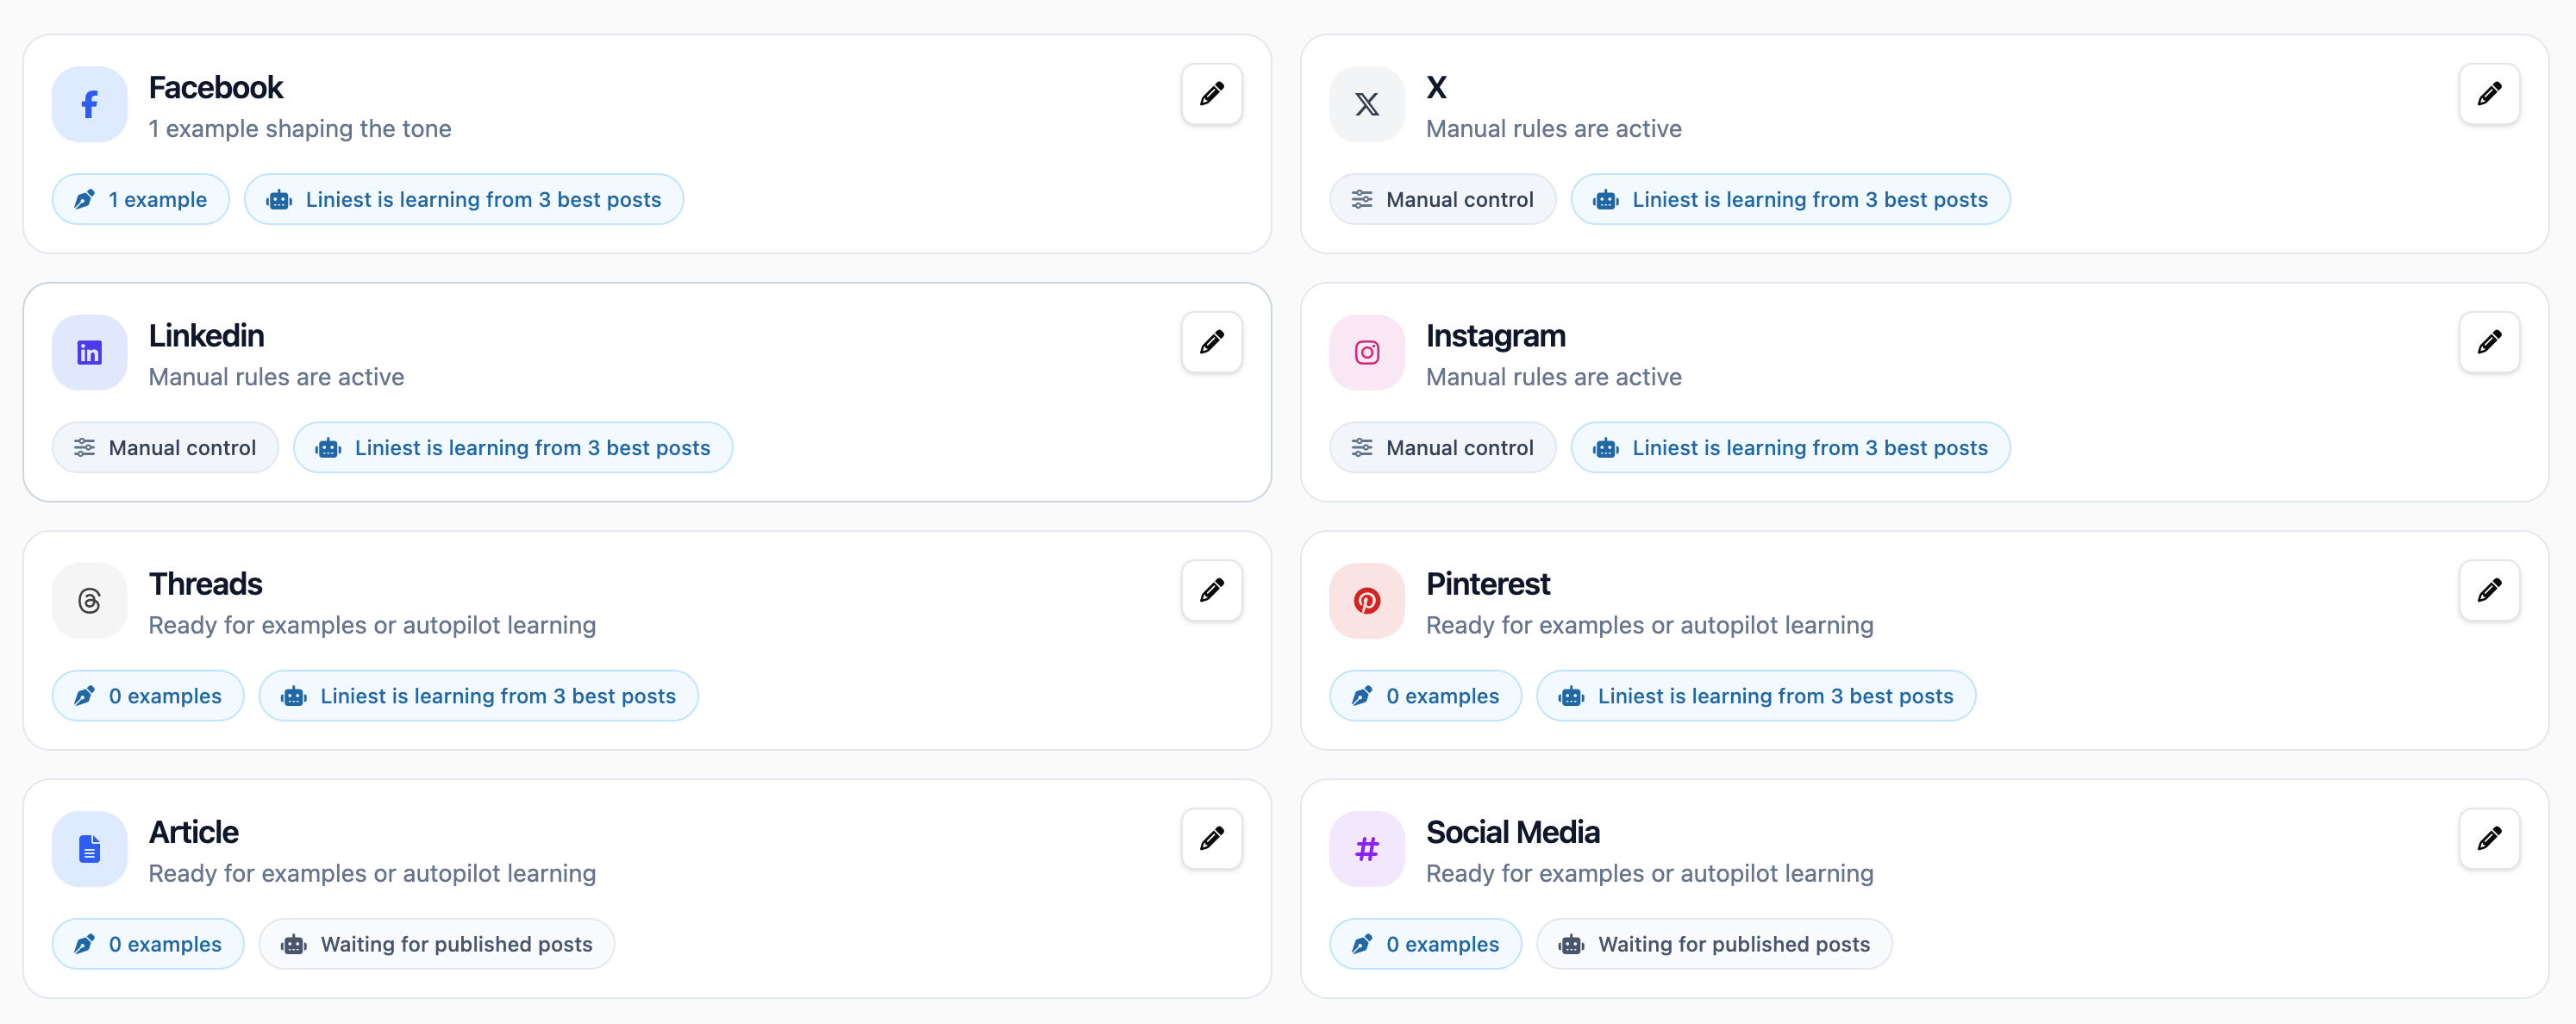
Task: Click Social Media's "0 examples" chip
Action: coord(1425,944)
